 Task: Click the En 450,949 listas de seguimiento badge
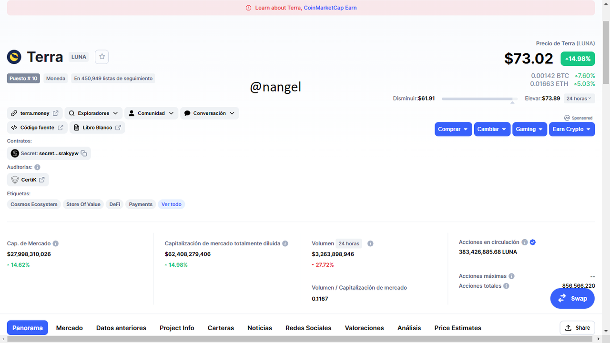click(113, 78)
